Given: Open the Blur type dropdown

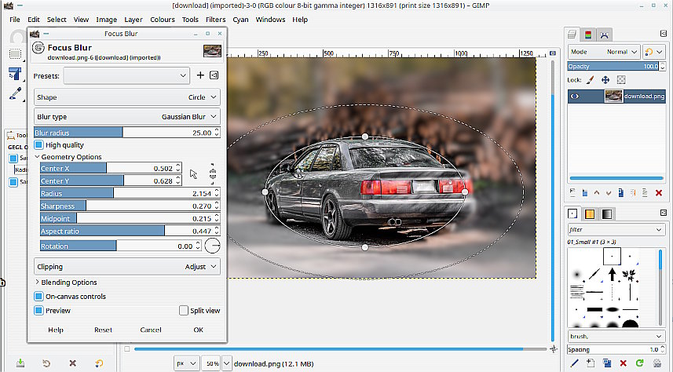Looking at the screenshot, I should (x=127, y=117).
